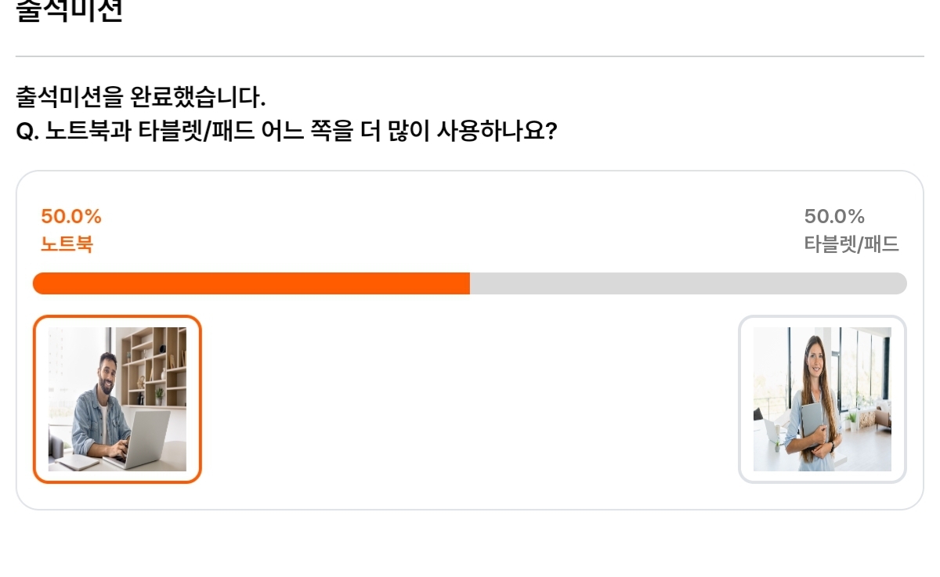Click the Q. 노트북과 타블렛/패드 question text
Screen dimensions: 940x577
coord(286,130)
